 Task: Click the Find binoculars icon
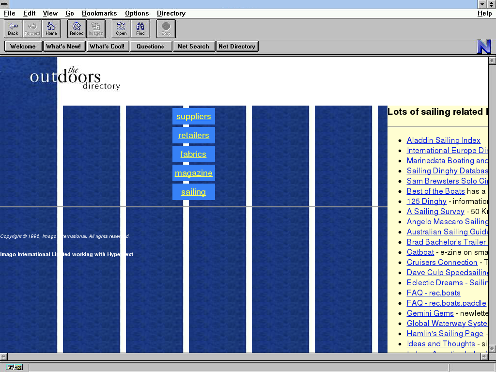coord(140,29)
